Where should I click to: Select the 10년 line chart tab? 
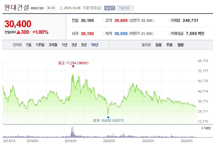pyautogui.click(x=95, y=45)
